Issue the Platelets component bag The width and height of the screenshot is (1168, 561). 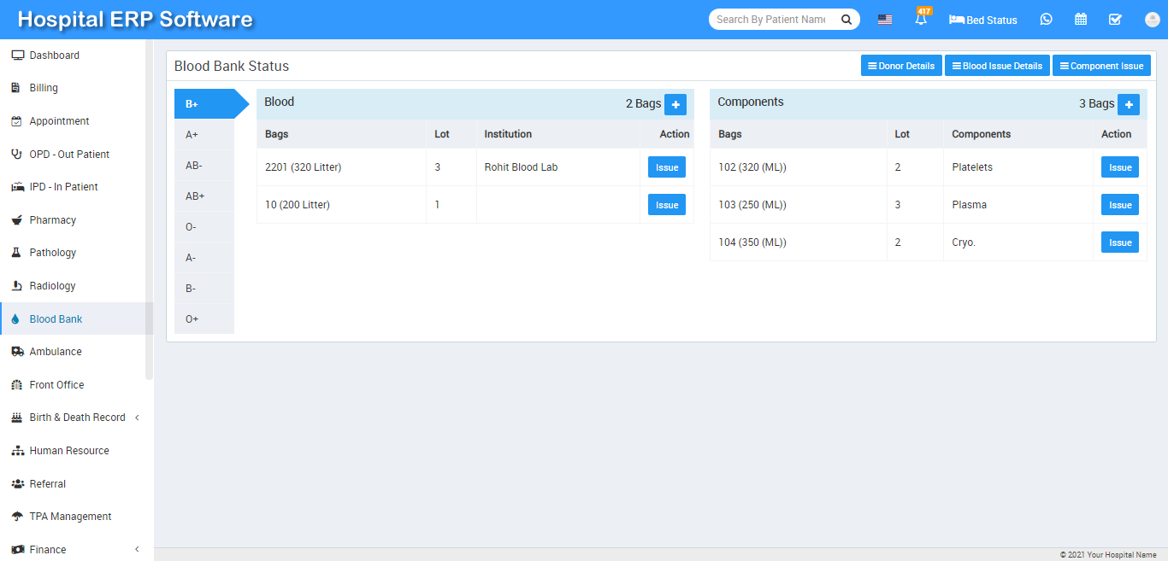click(x=1119, y=168)
